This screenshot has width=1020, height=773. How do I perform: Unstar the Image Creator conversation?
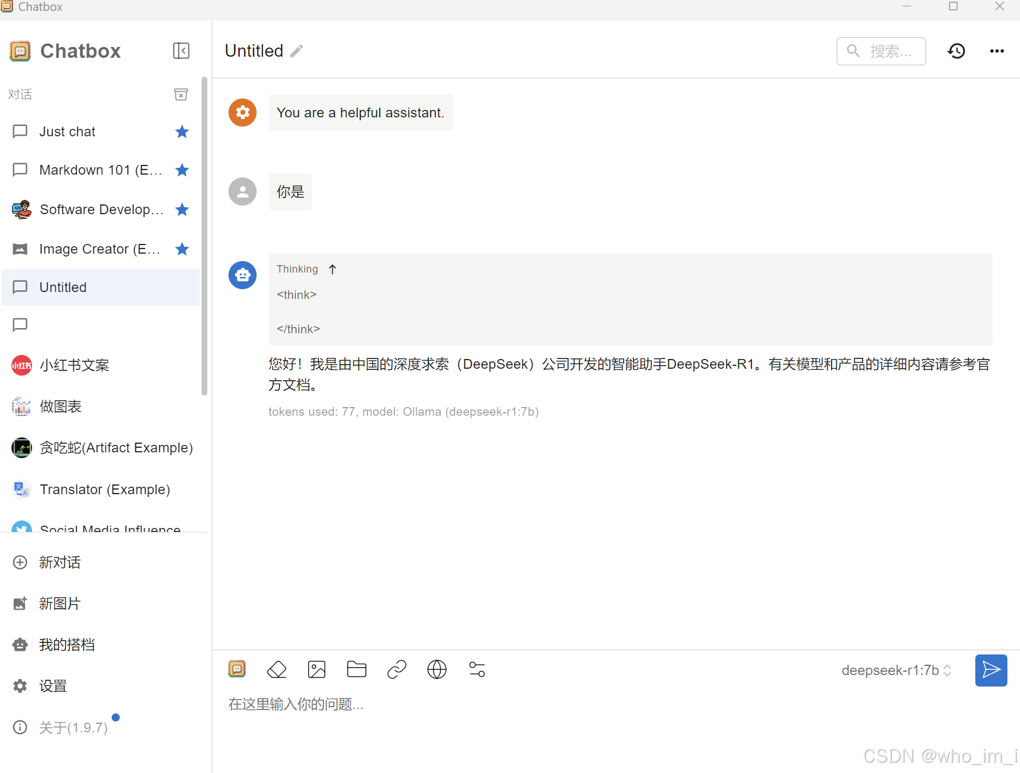[182, 249]
